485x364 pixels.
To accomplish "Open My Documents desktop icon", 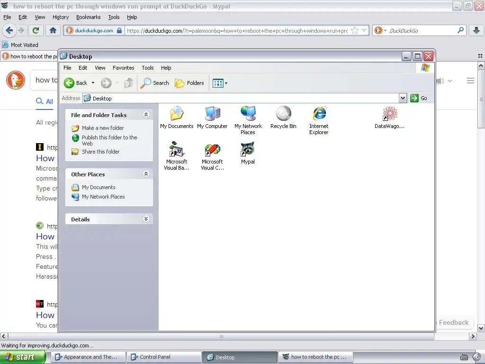I will [x=177, y=118].
